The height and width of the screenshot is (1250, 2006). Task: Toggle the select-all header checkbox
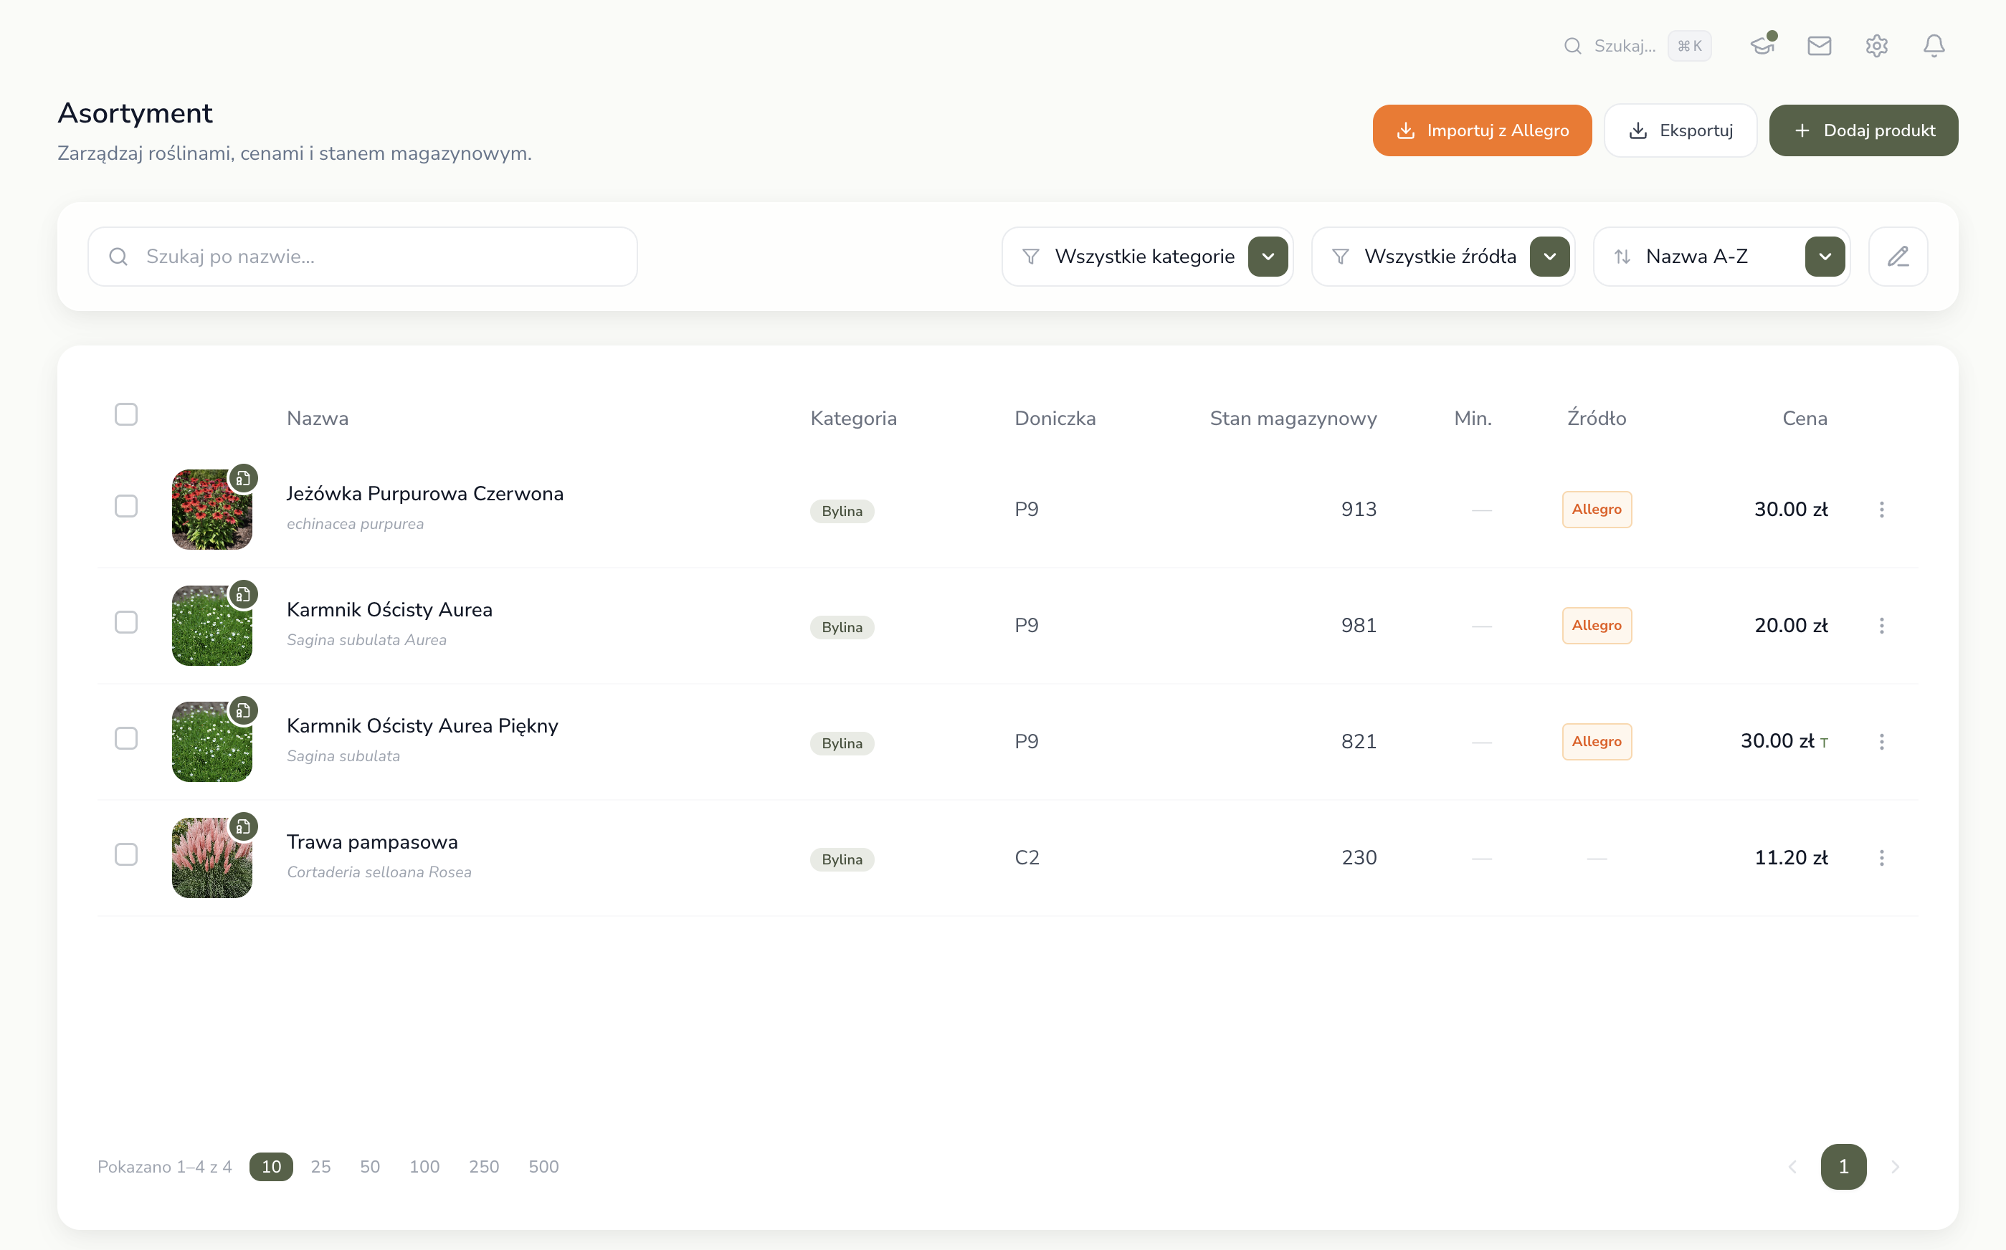tap(125, 414)
